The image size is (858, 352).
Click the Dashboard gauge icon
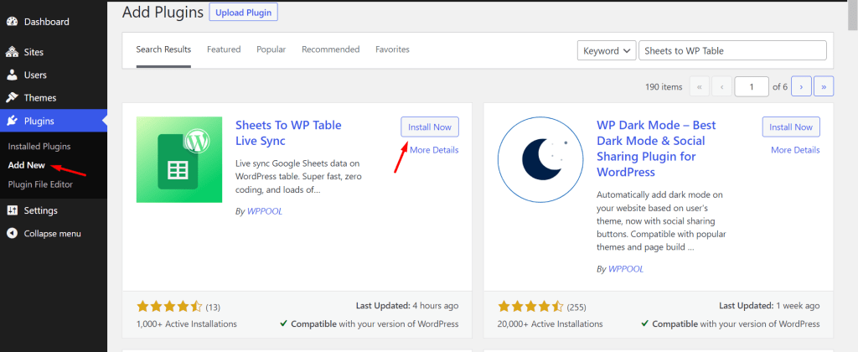pyautogui.click(x=12, y=22)
